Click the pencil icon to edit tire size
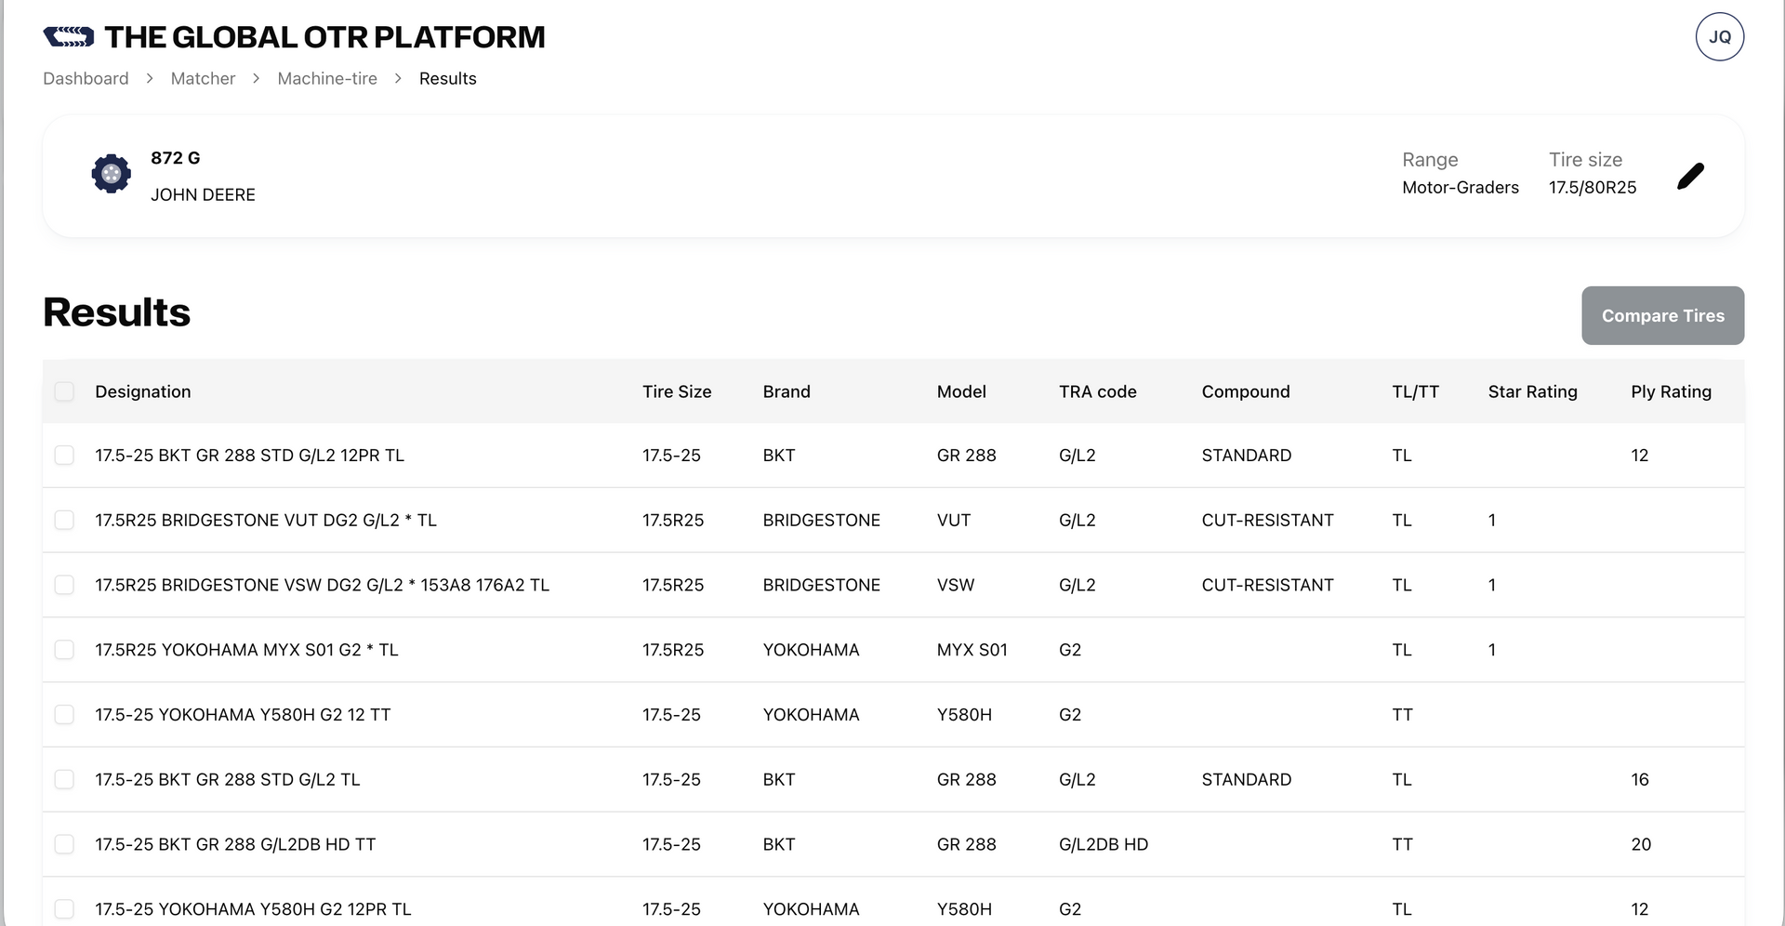Screen dimensions: 1785x926 tap(1691, 176)
